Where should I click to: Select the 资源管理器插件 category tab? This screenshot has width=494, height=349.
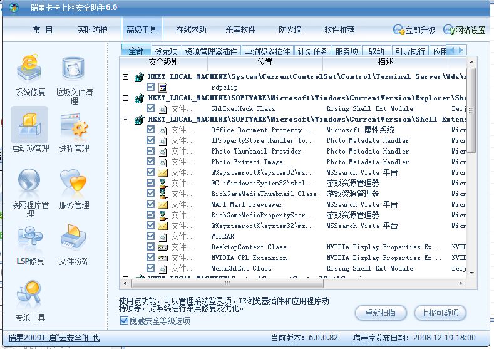coord(211,51)
